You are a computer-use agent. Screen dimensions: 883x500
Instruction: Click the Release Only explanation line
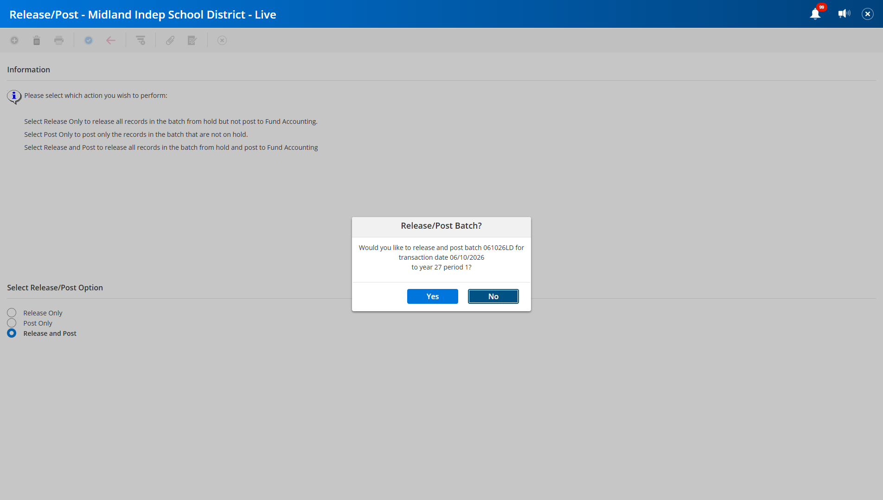pyautogui.click(x=171, y=122)
